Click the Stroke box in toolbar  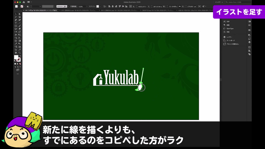(x=18, y=60)
